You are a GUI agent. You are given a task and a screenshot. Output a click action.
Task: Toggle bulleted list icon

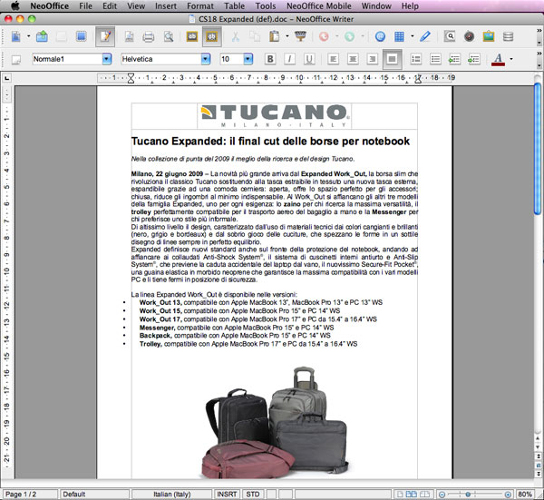435,59
